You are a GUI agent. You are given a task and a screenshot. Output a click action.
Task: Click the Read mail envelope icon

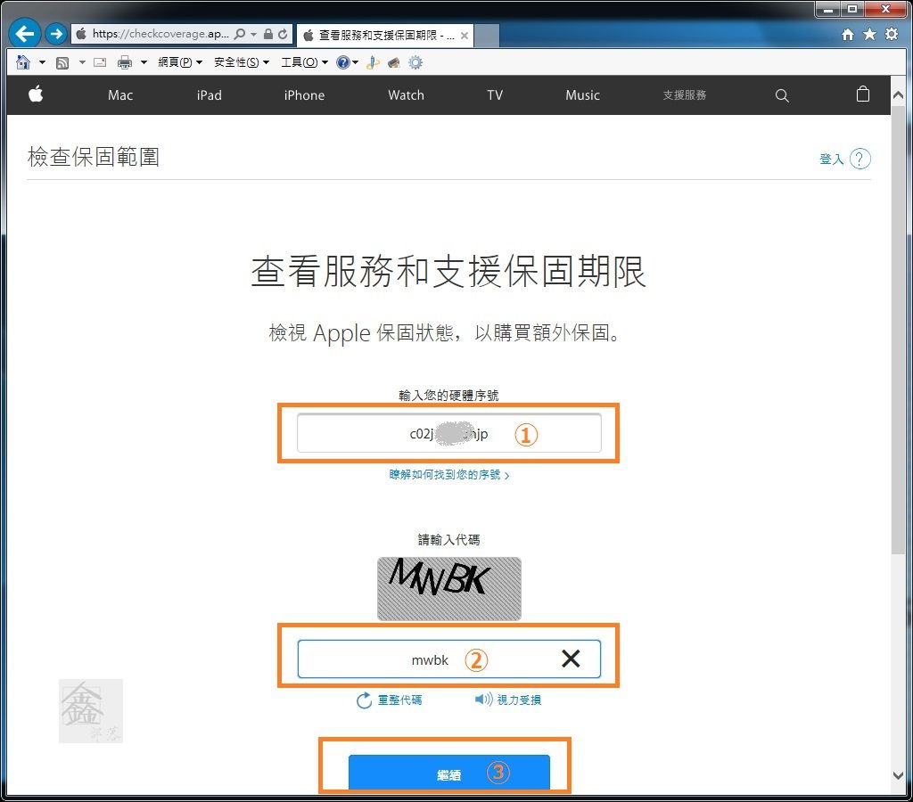(100, 62)
